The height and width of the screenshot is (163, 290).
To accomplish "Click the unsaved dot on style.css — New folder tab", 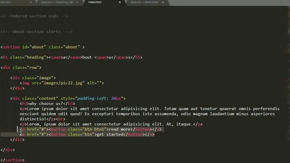I will coord(163,2).
